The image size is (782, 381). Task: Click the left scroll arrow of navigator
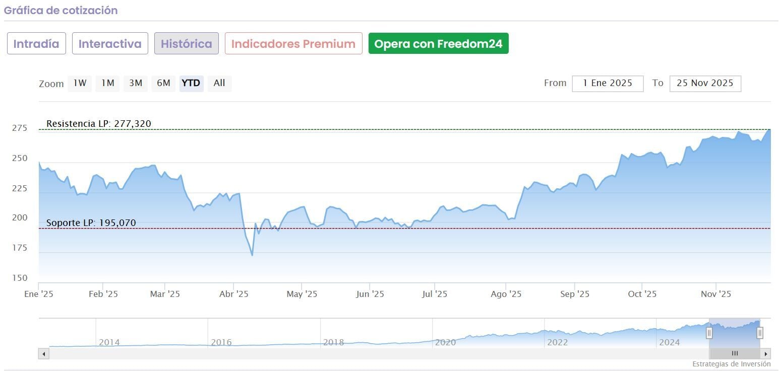(44, 354)
